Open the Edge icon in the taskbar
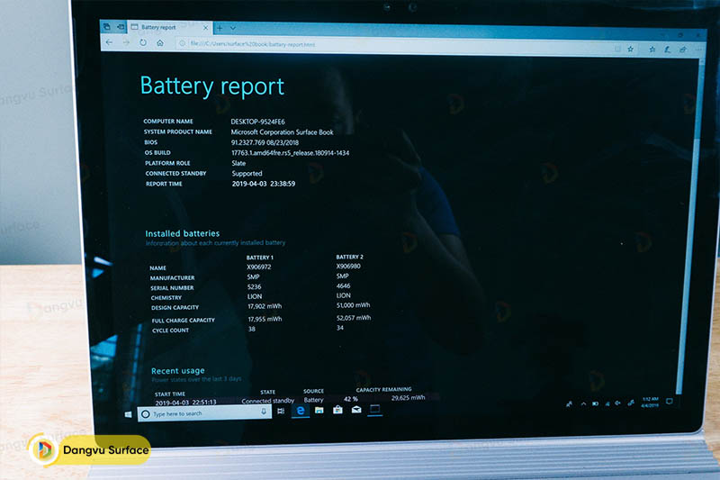The height and width of the screenshot is (480, 720). (301, 410)
